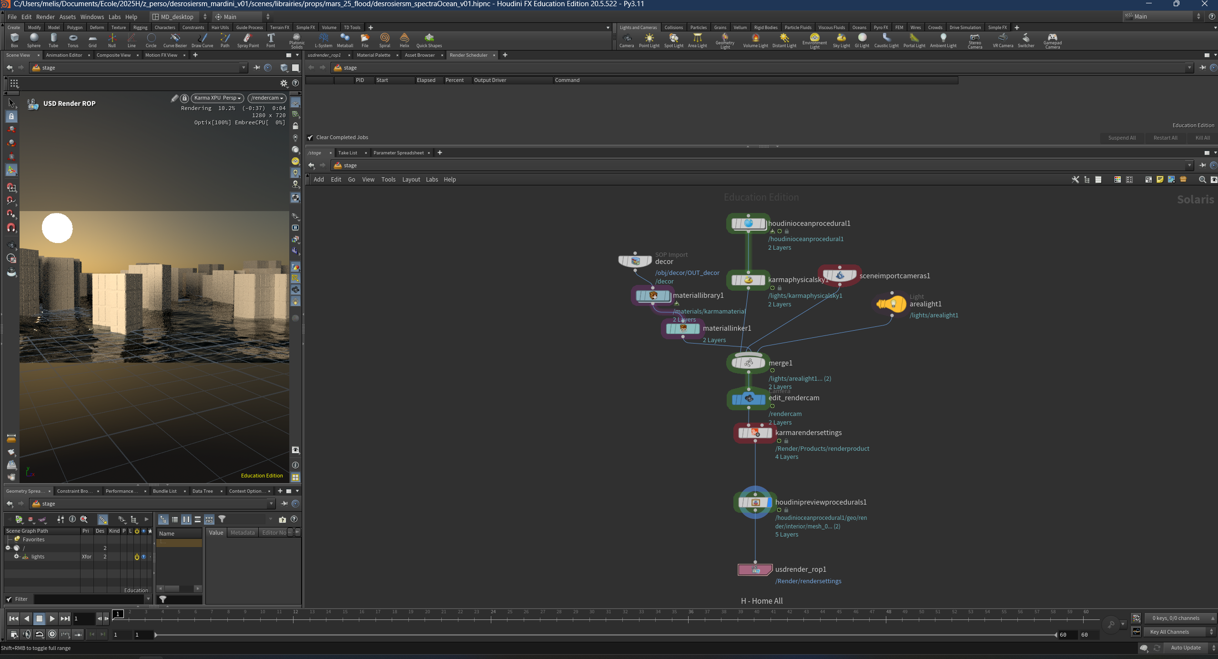Select the merge1 node
The height and width of the screenshot is (659, 1218).
pos(748,363)
